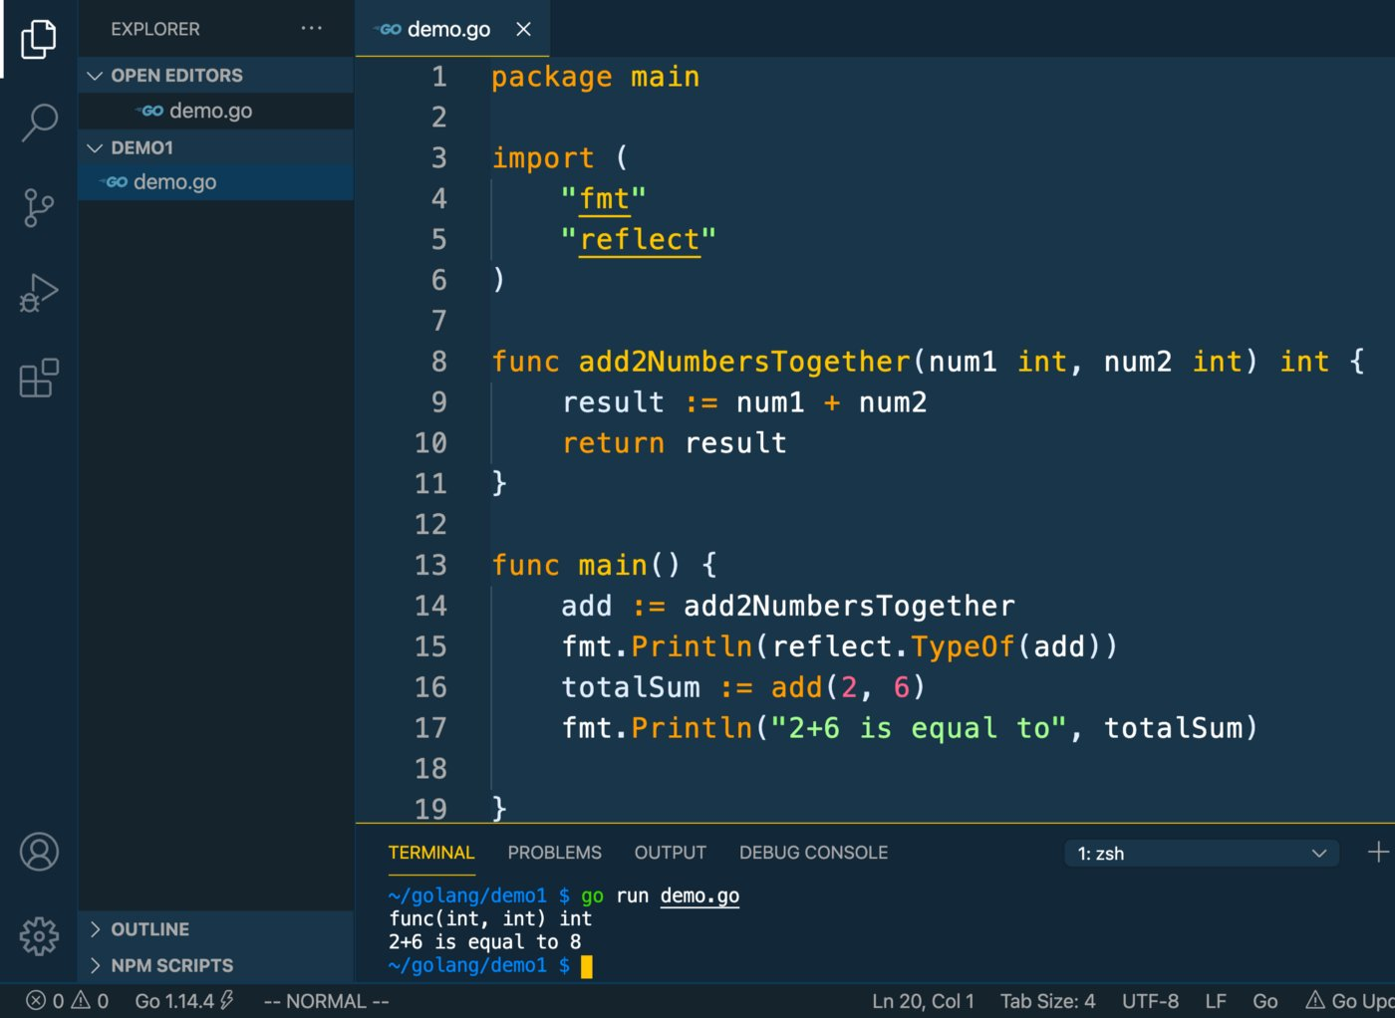Click the errors count icon in status bar
Viewport: 1395px width, 1018px height.
click(36, 1000)
